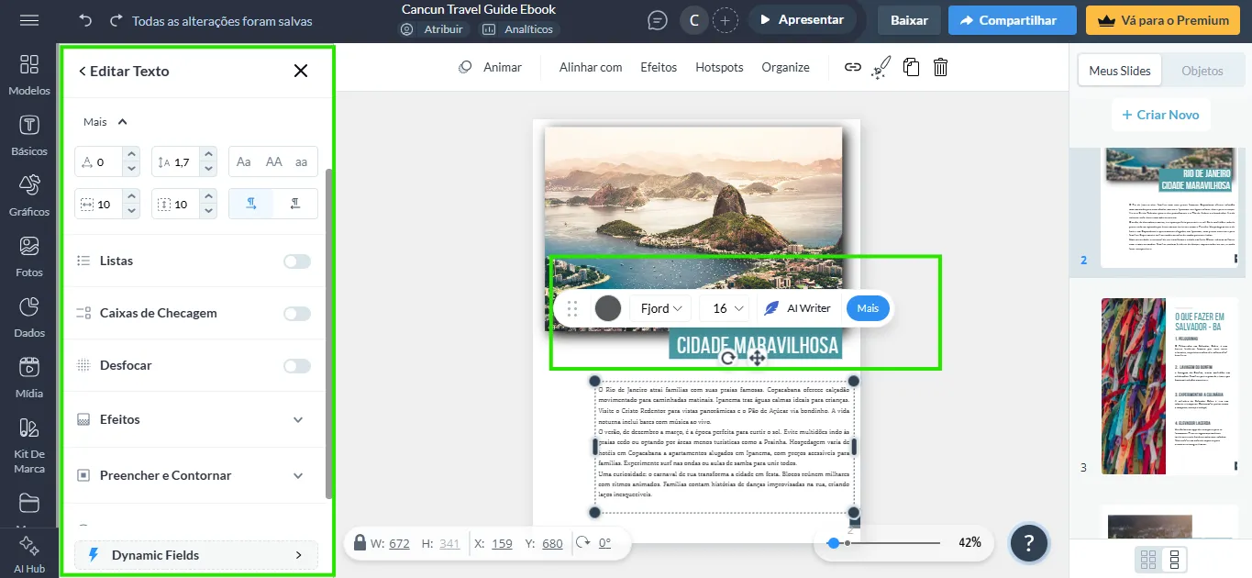Apply uppercase 'AA' capitalization

pyautogui.click(x=273, y=161)
